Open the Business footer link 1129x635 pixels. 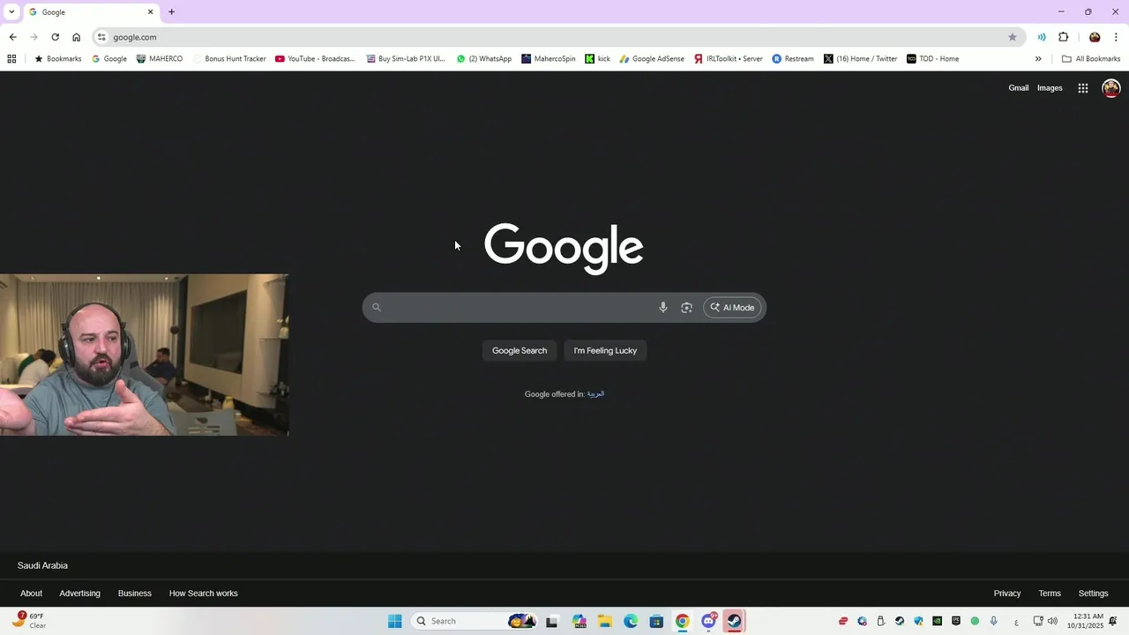pyautogui.click(x=135, y=594)
